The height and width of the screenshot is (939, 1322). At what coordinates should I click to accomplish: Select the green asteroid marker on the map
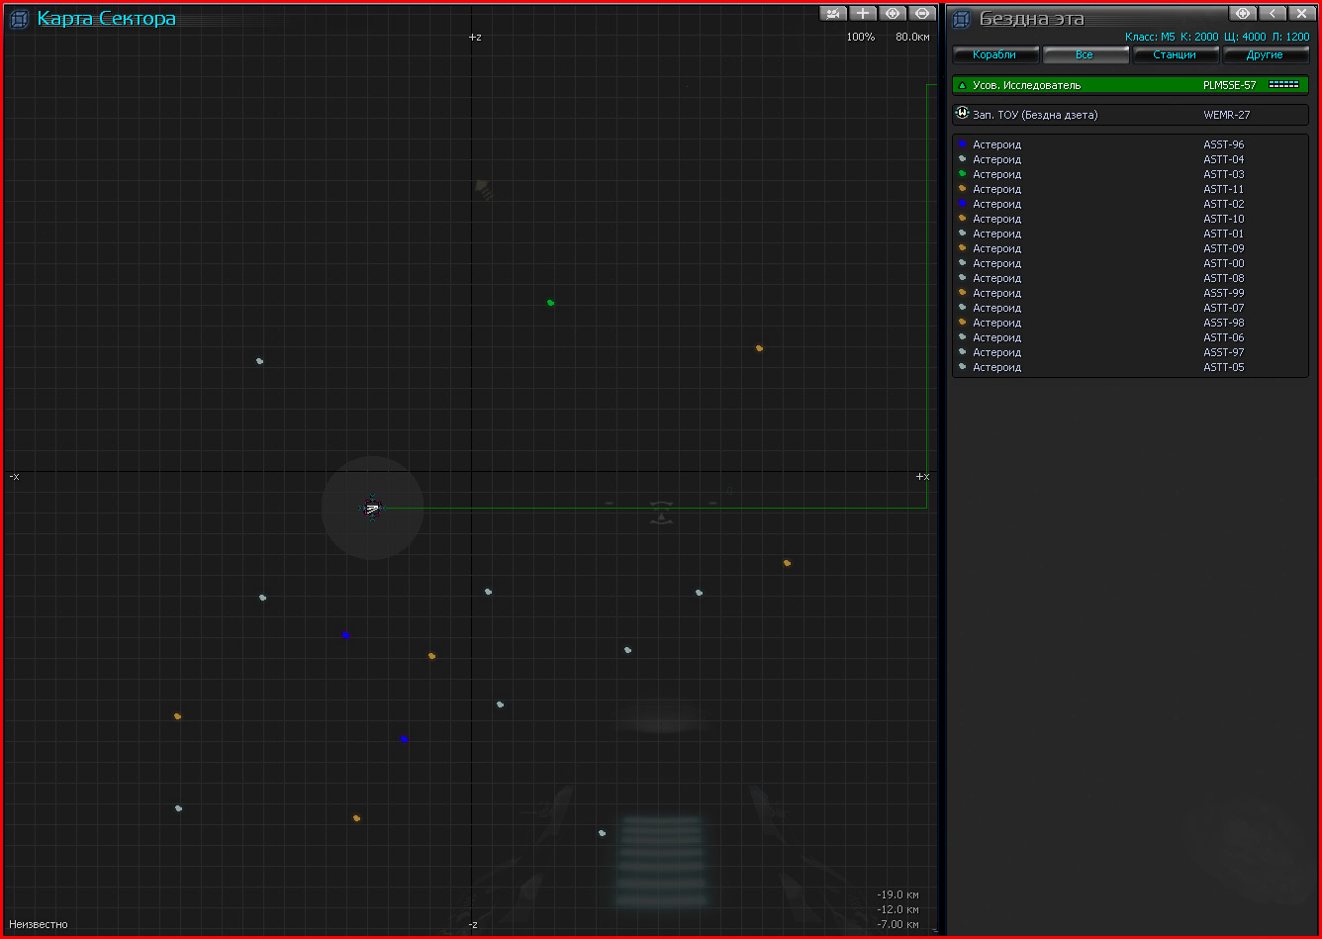[x=551, y=303]
